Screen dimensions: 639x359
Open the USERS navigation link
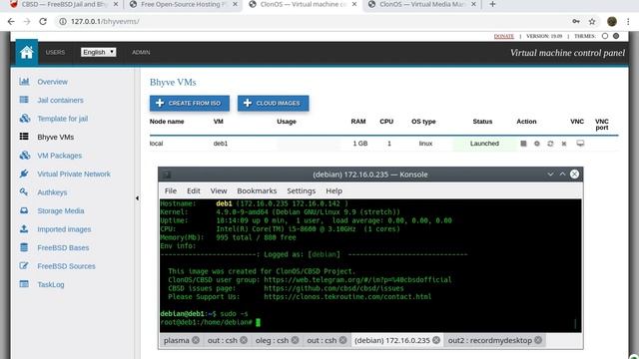(55, 52)
